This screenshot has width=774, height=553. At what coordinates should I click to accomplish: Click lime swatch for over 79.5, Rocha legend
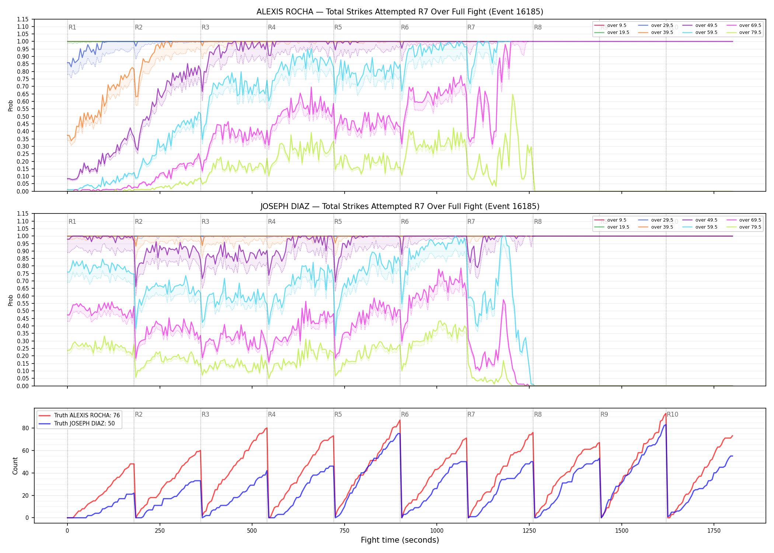point(732,32)
